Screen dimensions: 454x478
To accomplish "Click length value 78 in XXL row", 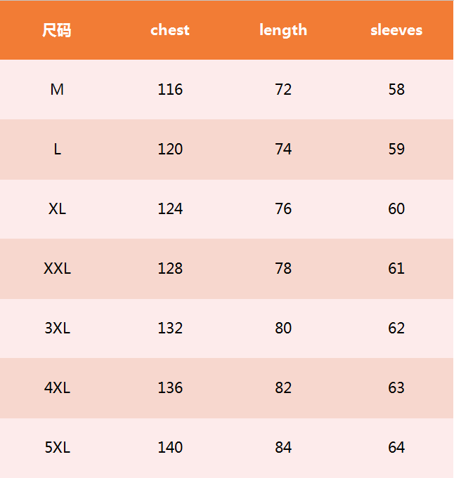I will pos(283,269).
